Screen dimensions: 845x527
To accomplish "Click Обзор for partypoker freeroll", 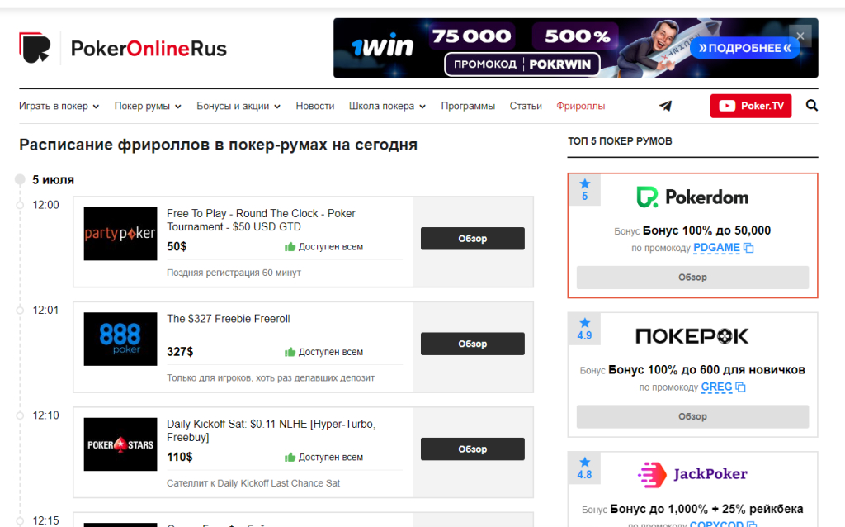I will [x=473, y=239].
